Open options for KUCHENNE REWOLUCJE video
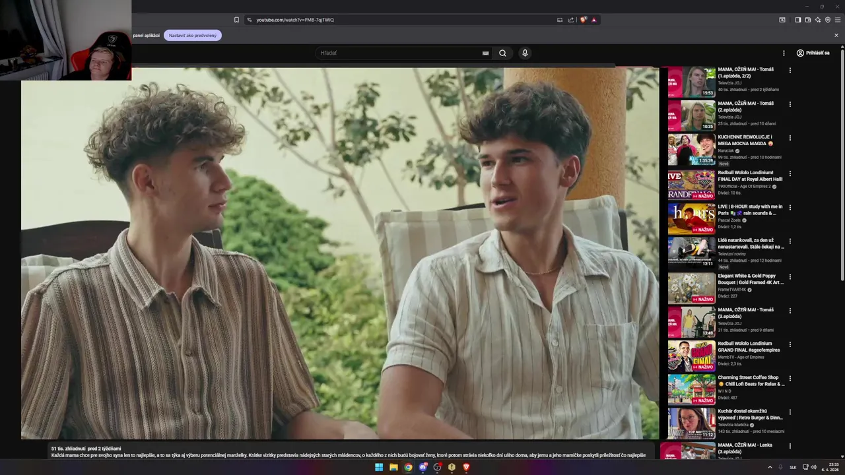This screenshot has width=845, height=475. coord(790,138)
